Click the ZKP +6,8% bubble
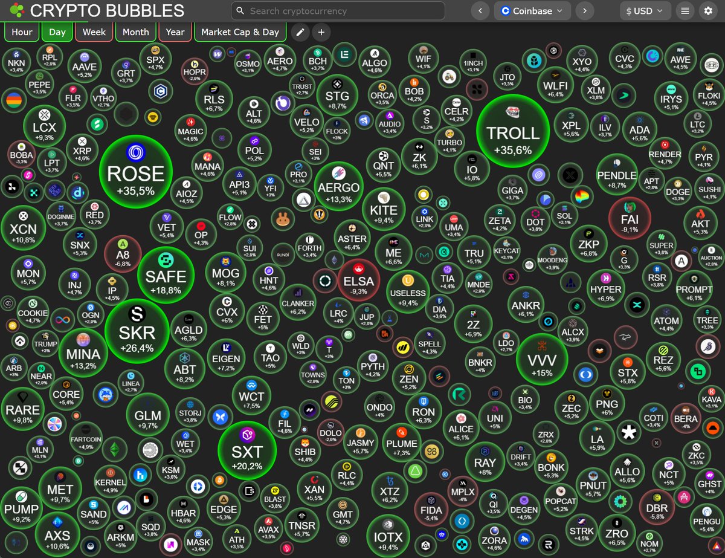This screenshot has height=558, width=725. [588, 243]
